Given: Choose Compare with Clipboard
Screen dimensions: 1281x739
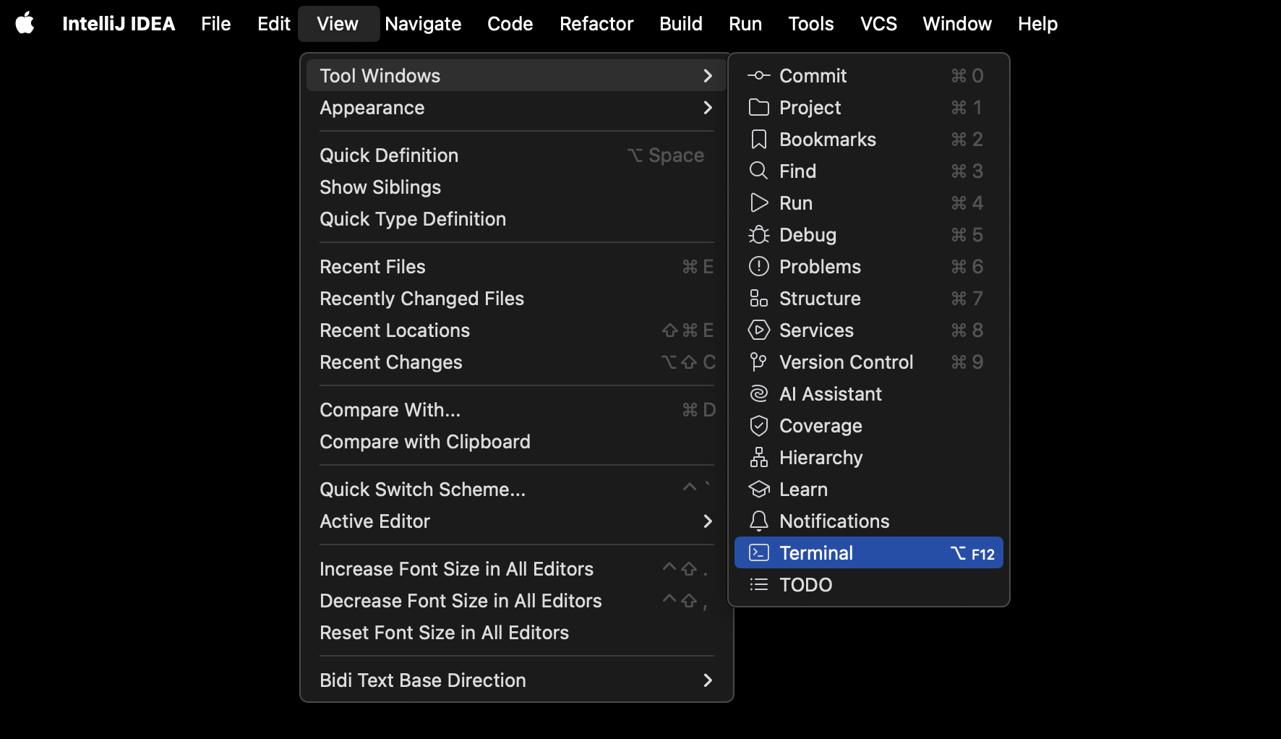Looking at the screenshot, I should pyautogui.click(x=425, y=441).
